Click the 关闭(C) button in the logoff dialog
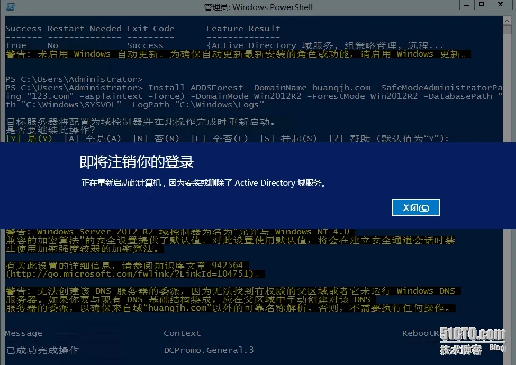 (415, 207)
